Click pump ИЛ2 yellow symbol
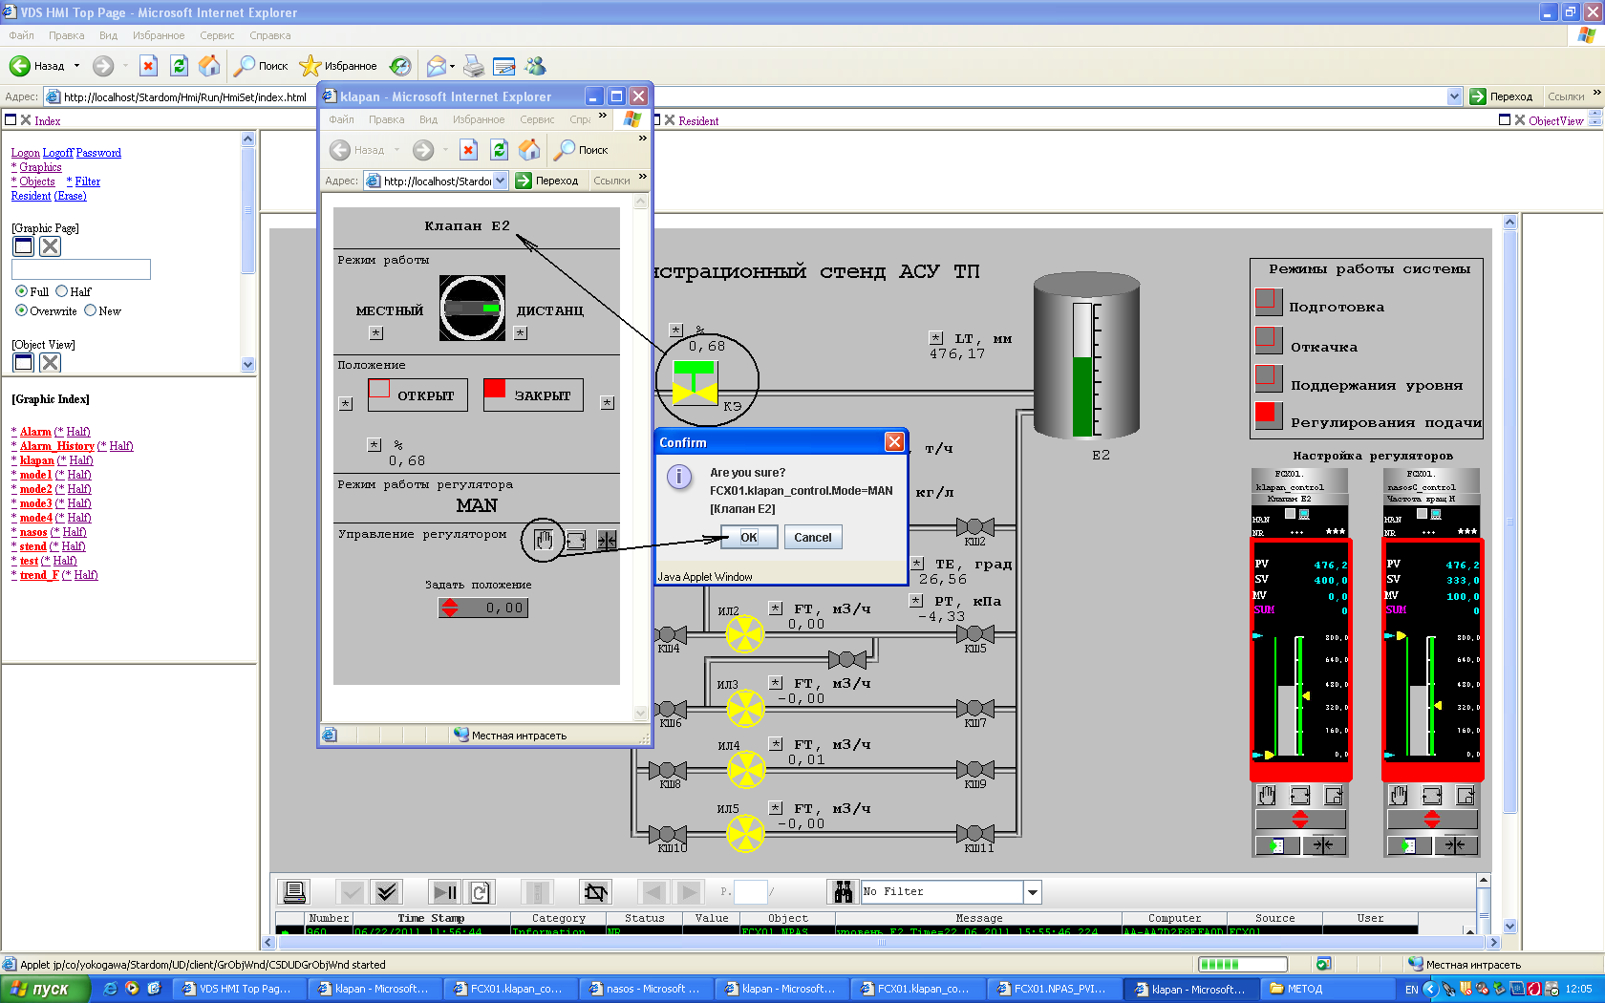Image resolution: width=1605 pixels, height=1003 pixels. (x=744, y=634)
